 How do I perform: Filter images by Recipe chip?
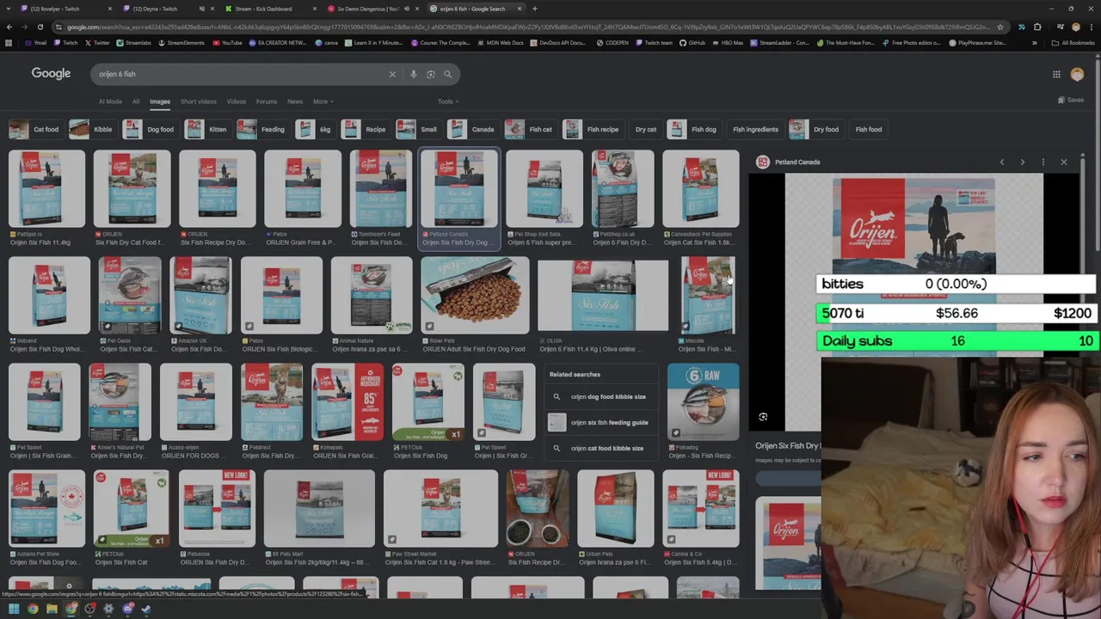click(x=365, y=130)
